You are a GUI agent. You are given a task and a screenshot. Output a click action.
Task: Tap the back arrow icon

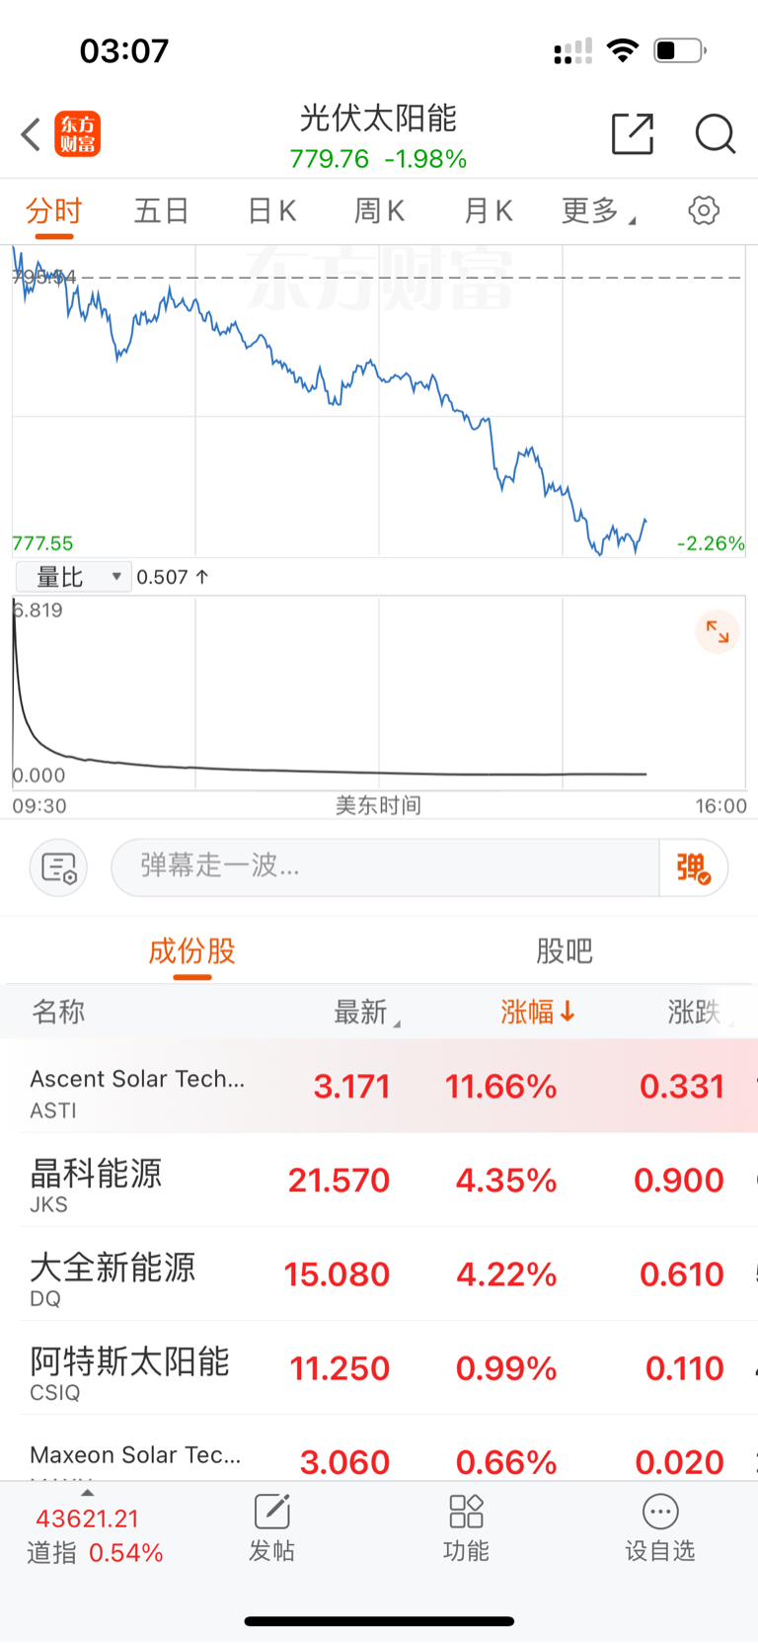(x=31, y=134)
